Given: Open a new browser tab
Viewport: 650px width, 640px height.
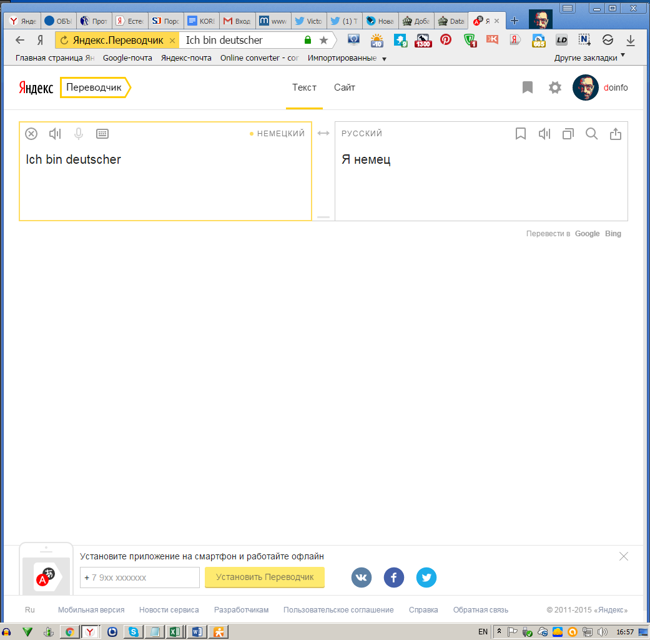Looking at the screenshot, I should click(514, 21).
